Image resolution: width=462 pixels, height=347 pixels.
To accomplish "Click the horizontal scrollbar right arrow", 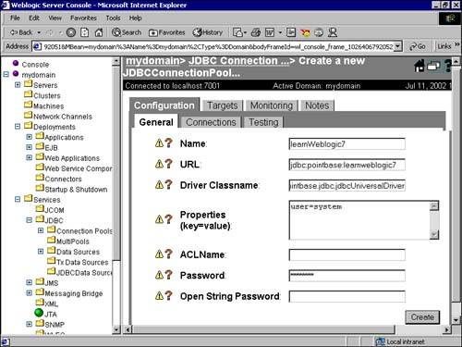I will click(446, 329).
